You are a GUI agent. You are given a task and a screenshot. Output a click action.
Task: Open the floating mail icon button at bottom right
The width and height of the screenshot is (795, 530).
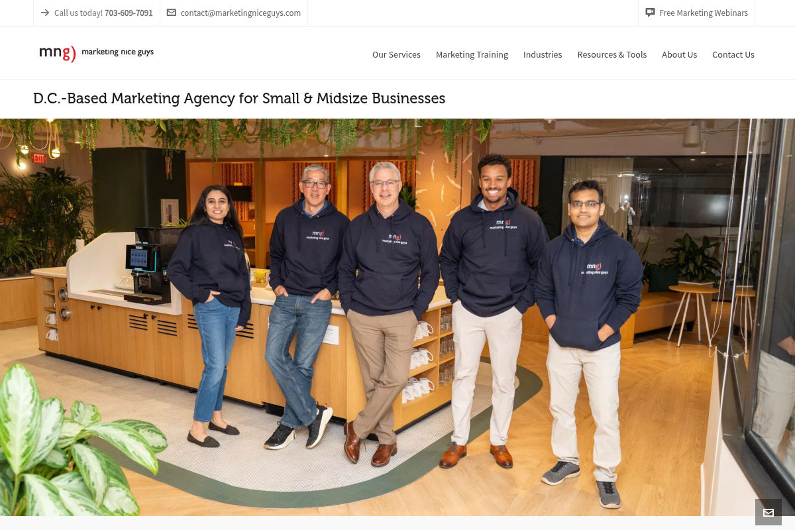click(x=768, y=512)
